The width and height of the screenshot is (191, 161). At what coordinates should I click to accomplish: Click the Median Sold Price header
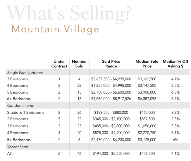coord(147,64)
